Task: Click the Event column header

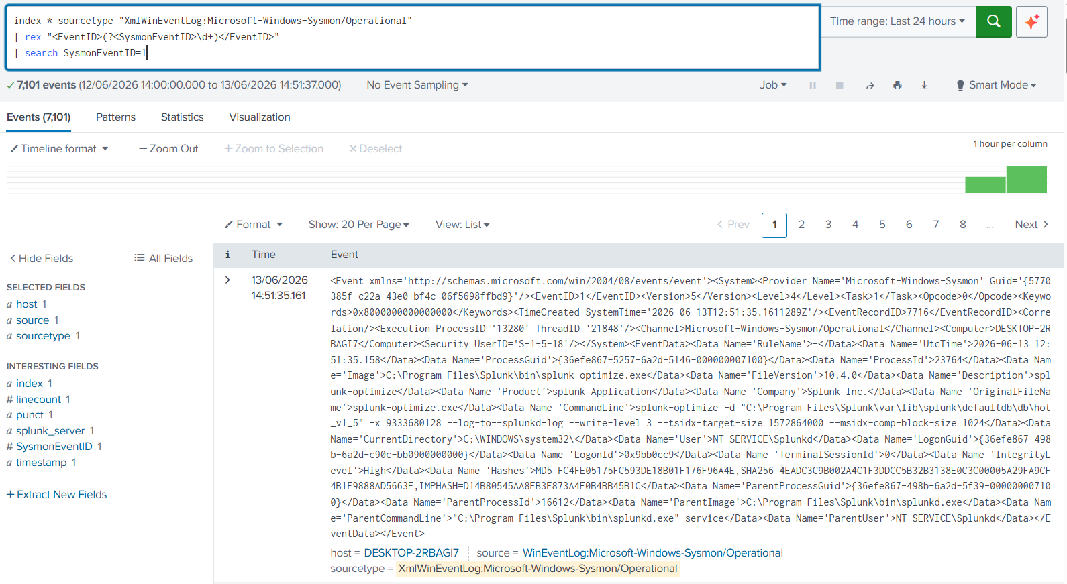Action: coord(344,255)
